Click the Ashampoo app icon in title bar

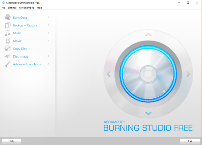pos(3,3)
